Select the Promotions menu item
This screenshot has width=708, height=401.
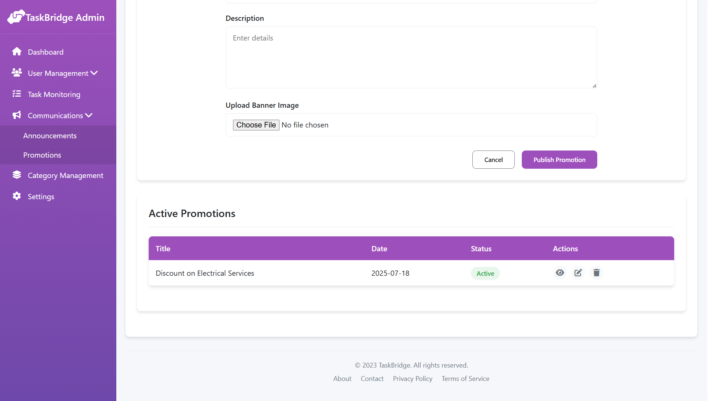[42, 155]
